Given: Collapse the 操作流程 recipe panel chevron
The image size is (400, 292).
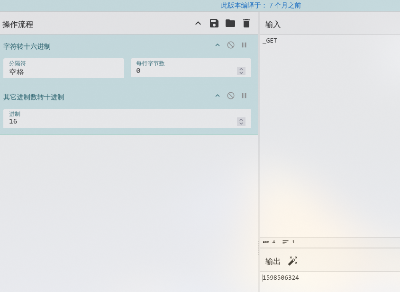Looking at the screenshot, I should point(198,24).
